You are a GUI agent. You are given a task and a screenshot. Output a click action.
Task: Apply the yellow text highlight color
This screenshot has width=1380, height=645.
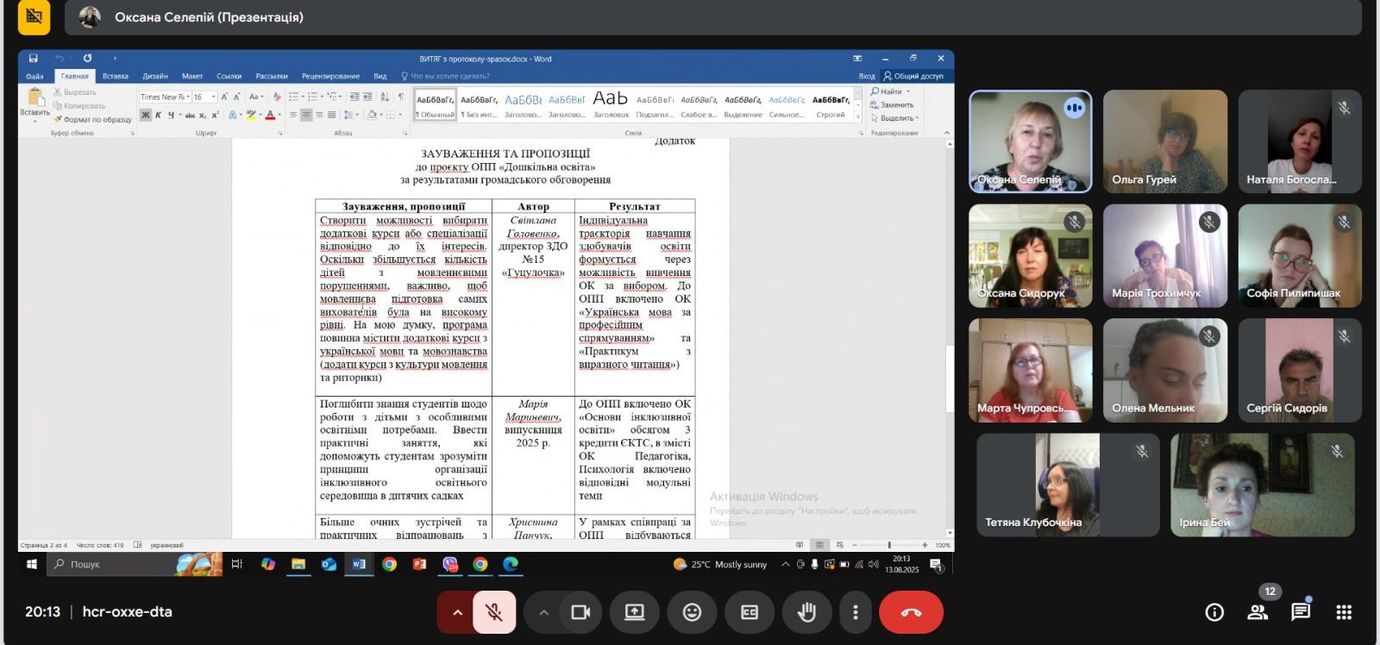coord(250,115)
